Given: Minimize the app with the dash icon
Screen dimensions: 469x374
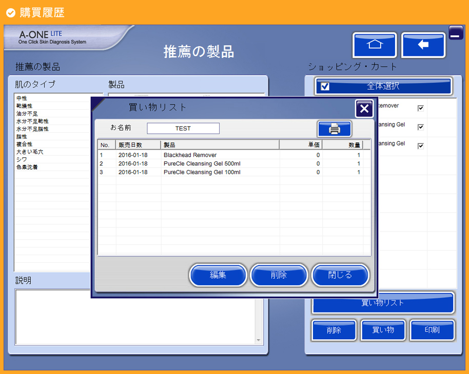Looking at the screenshot, I should (x=456, y=33).
